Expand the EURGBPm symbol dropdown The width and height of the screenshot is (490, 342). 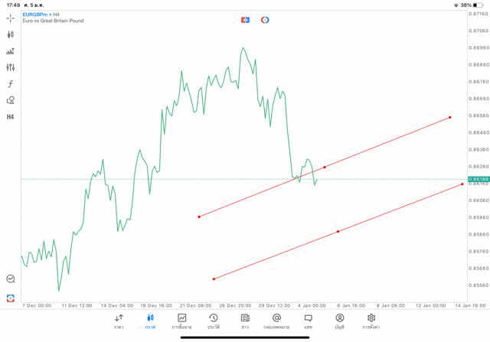pyautogui.click(x=35, y=15)
